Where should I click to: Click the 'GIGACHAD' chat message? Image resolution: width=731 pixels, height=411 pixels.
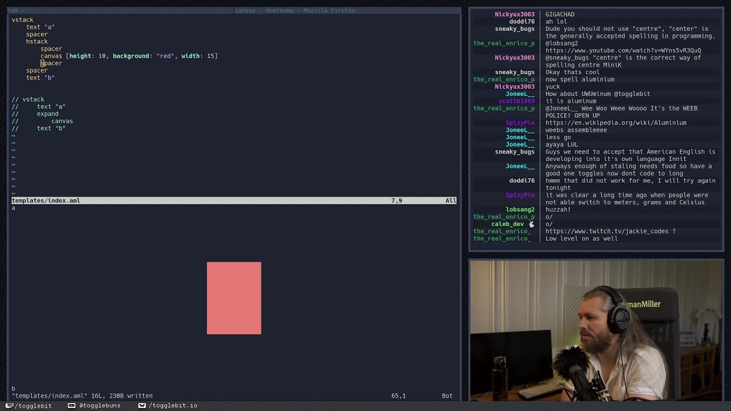[560, 14]
